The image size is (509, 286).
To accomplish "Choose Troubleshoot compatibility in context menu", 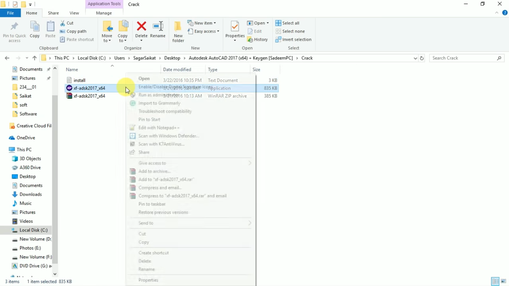I will (x=165, y=111).
